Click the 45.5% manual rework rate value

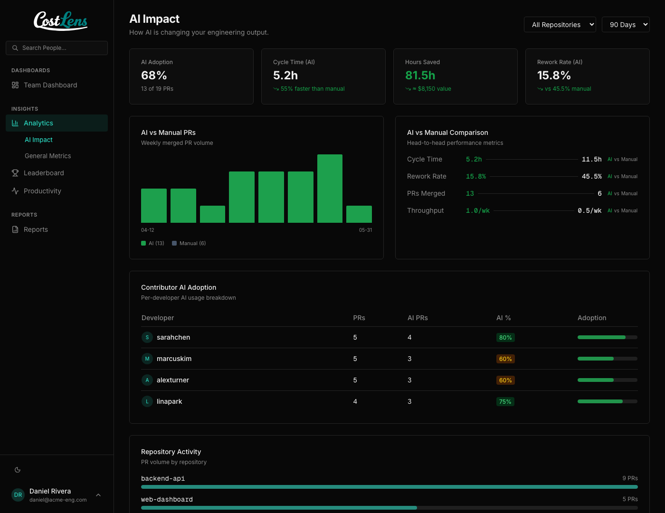click(x=592, y=176)
